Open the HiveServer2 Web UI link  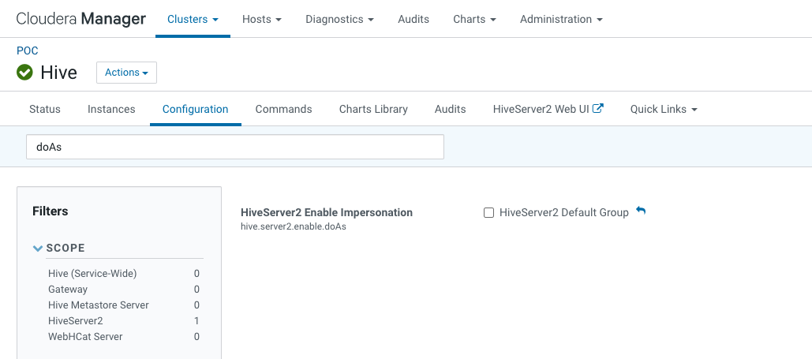click(x=541, y=110)
